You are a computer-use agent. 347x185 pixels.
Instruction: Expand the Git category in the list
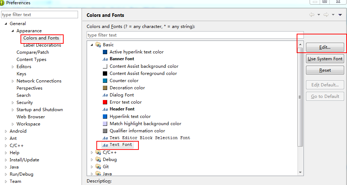(x=92, y=167)
